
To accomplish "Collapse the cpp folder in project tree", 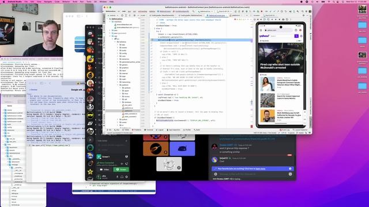I will click(110, 36).
